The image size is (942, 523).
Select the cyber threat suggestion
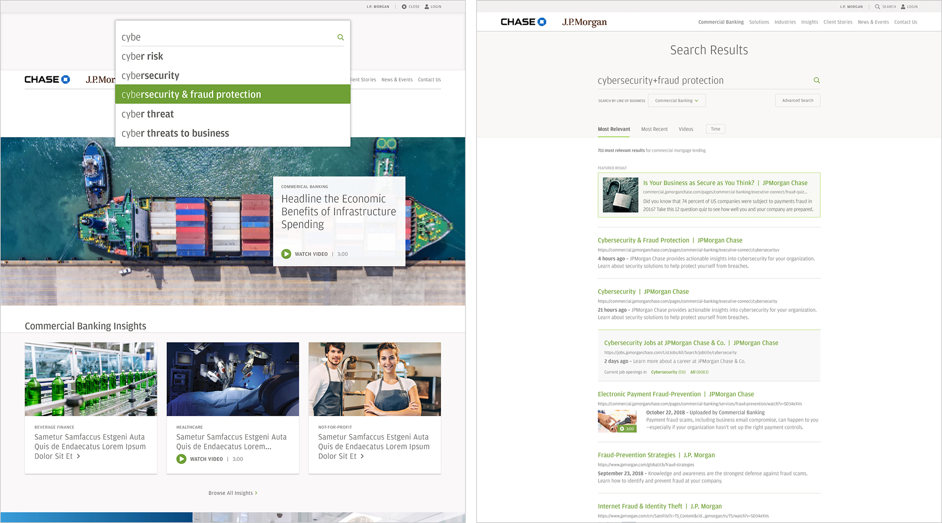click(x=233, y=114)
